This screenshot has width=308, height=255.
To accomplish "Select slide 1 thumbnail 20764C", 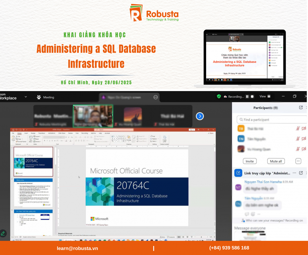I will [x=33, y=162].
